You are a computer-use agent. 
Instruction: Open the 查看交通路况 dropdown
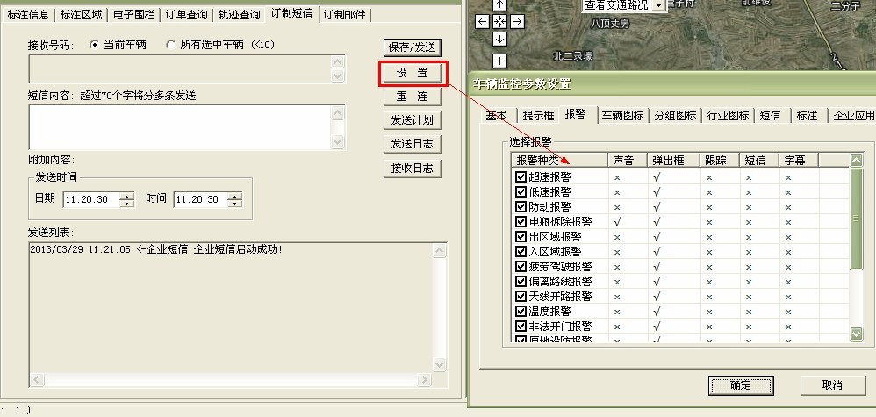[659, 5]
